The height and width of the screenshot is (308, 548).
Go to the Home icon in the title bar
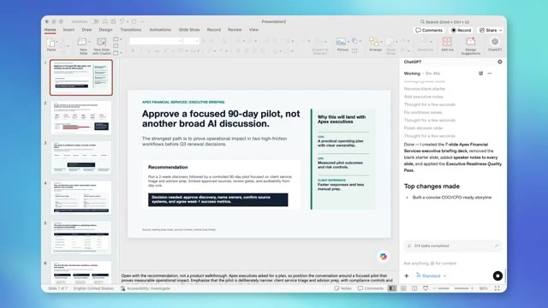click(x=105, y=21)
